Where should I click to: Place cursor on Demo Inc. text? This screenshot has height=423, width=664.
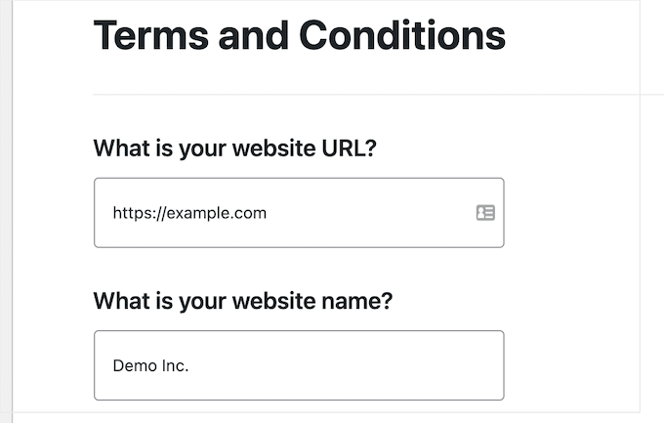150,365
